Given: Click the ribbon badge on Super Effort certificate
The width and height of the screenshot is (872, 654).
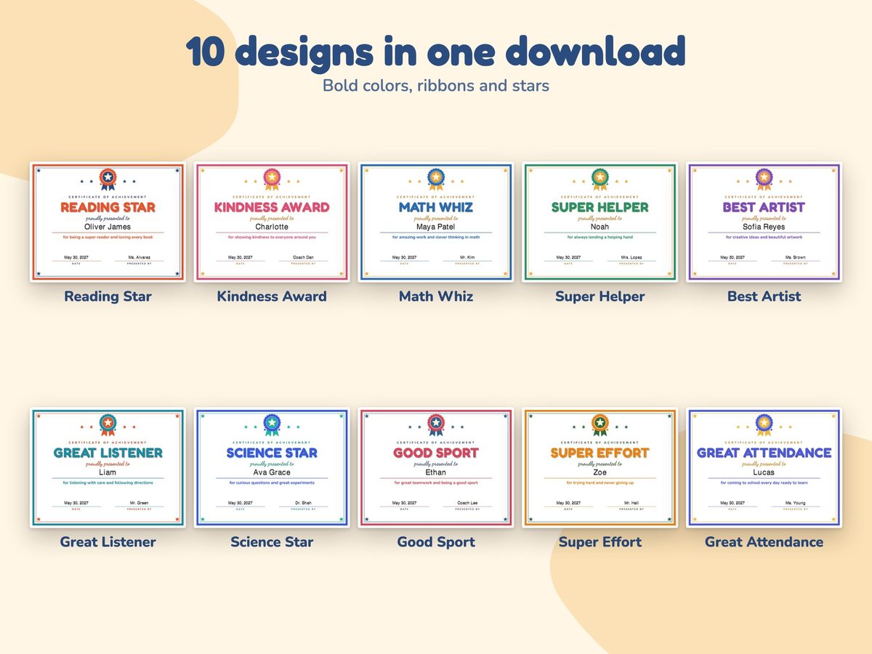Looking at the screenshot, I should 600,424.
